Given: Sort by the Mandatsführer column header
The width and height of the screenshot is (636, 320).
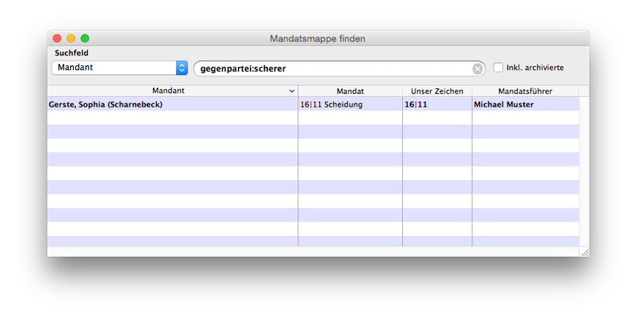Looking at the screenshot, I should [525, 91].
